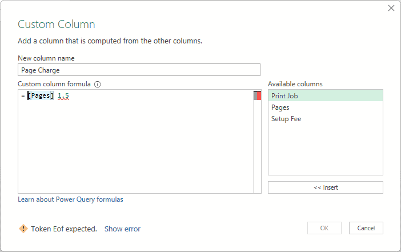Click the Cancel button

[366, 228]
